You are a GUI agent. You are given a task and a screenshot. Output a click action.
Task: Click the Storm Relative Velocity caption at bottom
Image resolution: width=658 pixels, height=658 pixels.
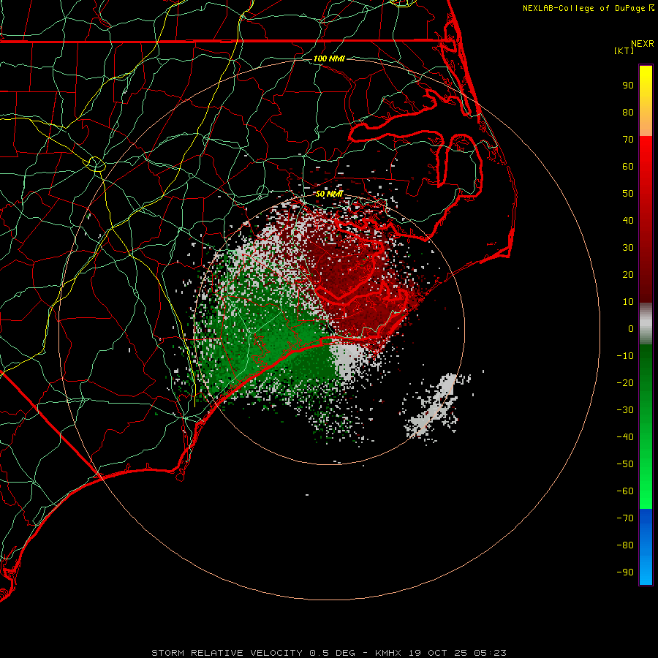[x=329, y=653]
